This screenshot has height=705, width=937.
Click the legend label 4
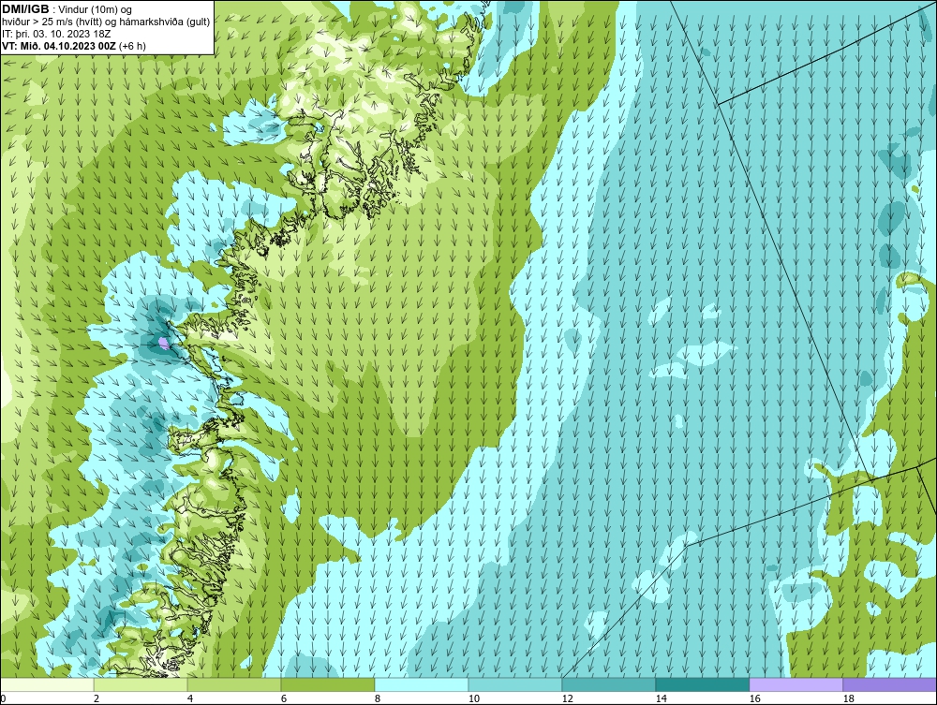point(190,698)
